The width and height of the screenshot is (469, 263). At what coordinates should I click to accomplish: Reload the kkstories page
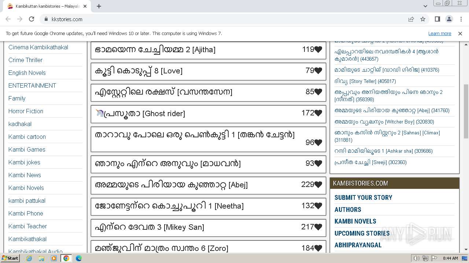[32, 19]
